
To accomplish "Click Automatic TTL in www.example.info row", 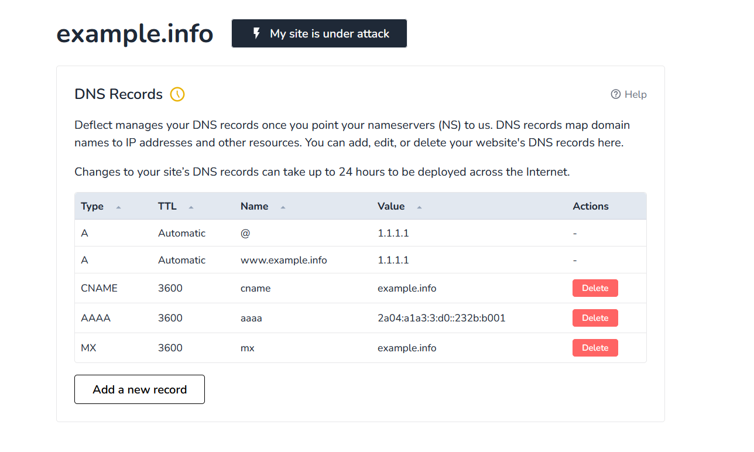I will pos(181,260).
